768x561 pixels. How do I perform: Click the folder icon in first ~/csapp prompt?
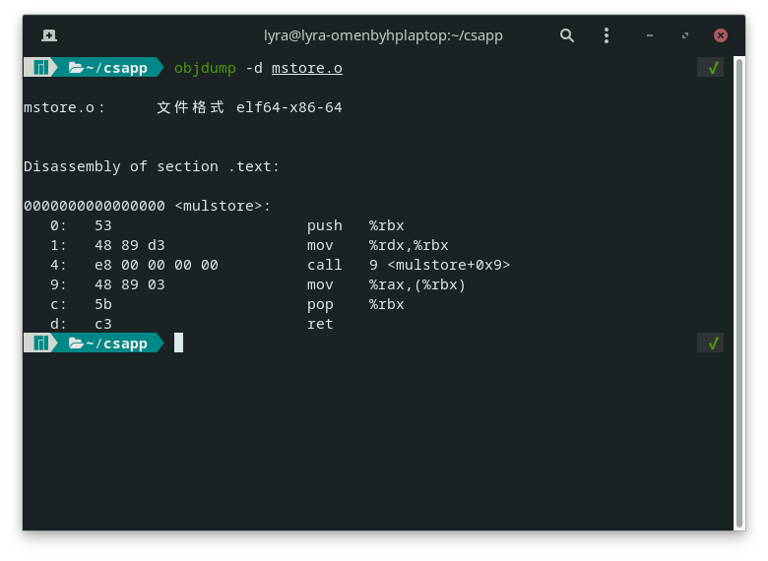point(76,67)
